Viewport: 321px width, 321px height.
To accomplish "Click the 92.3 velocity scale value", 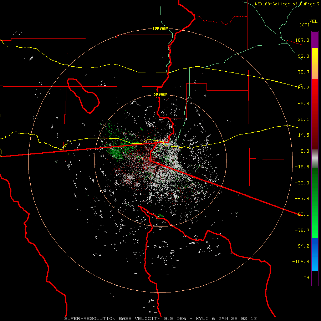I will click(304, 56).
